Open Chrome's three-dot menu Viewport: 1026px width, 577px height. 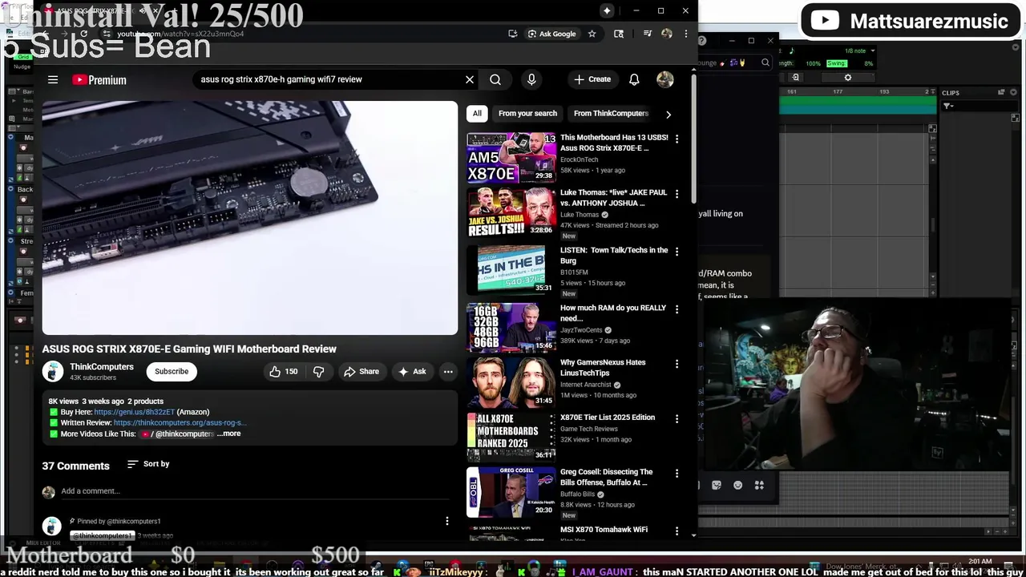tap(685, 34)
